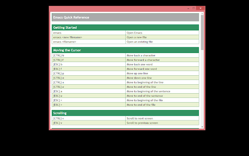Click 'Move to beginning of the sentence'
This screenshot has width=249, height=156.
148,91
